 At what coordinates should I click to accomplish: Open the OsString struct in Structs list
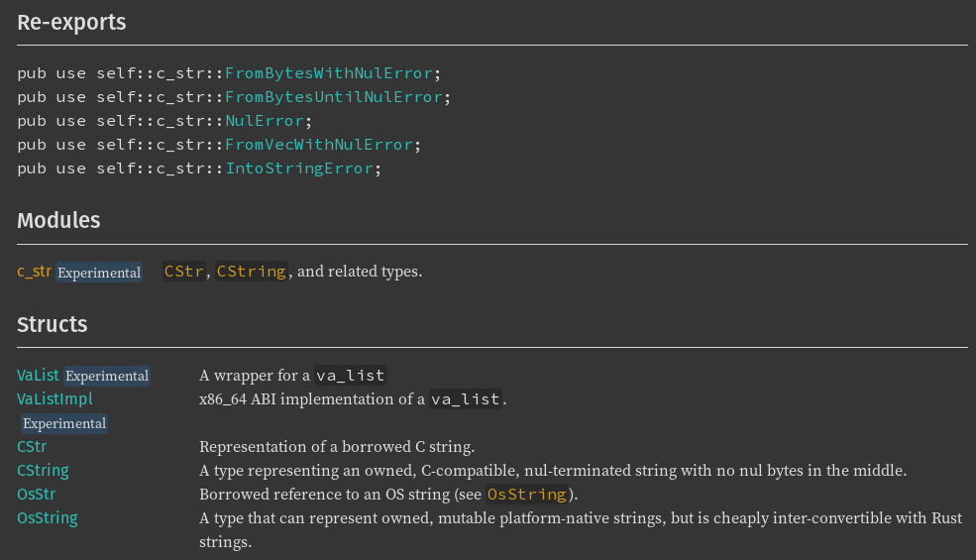coord(47,517)
